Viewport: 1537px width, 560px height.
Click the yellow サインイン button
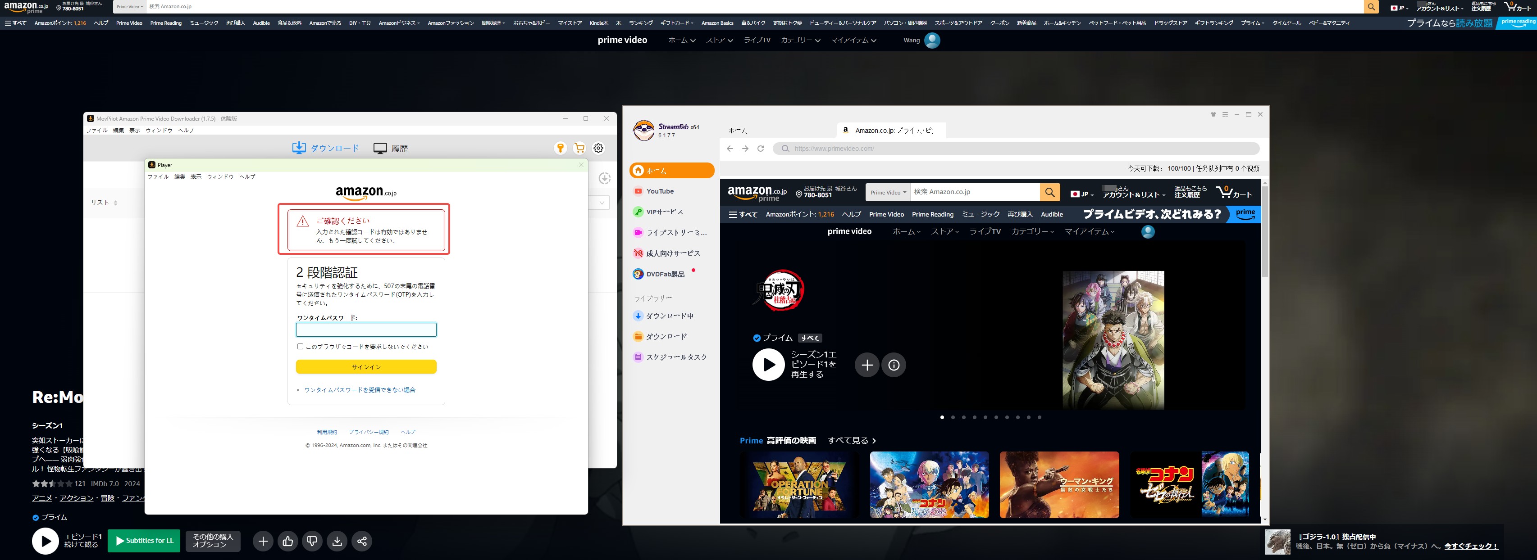click(366, 367)
